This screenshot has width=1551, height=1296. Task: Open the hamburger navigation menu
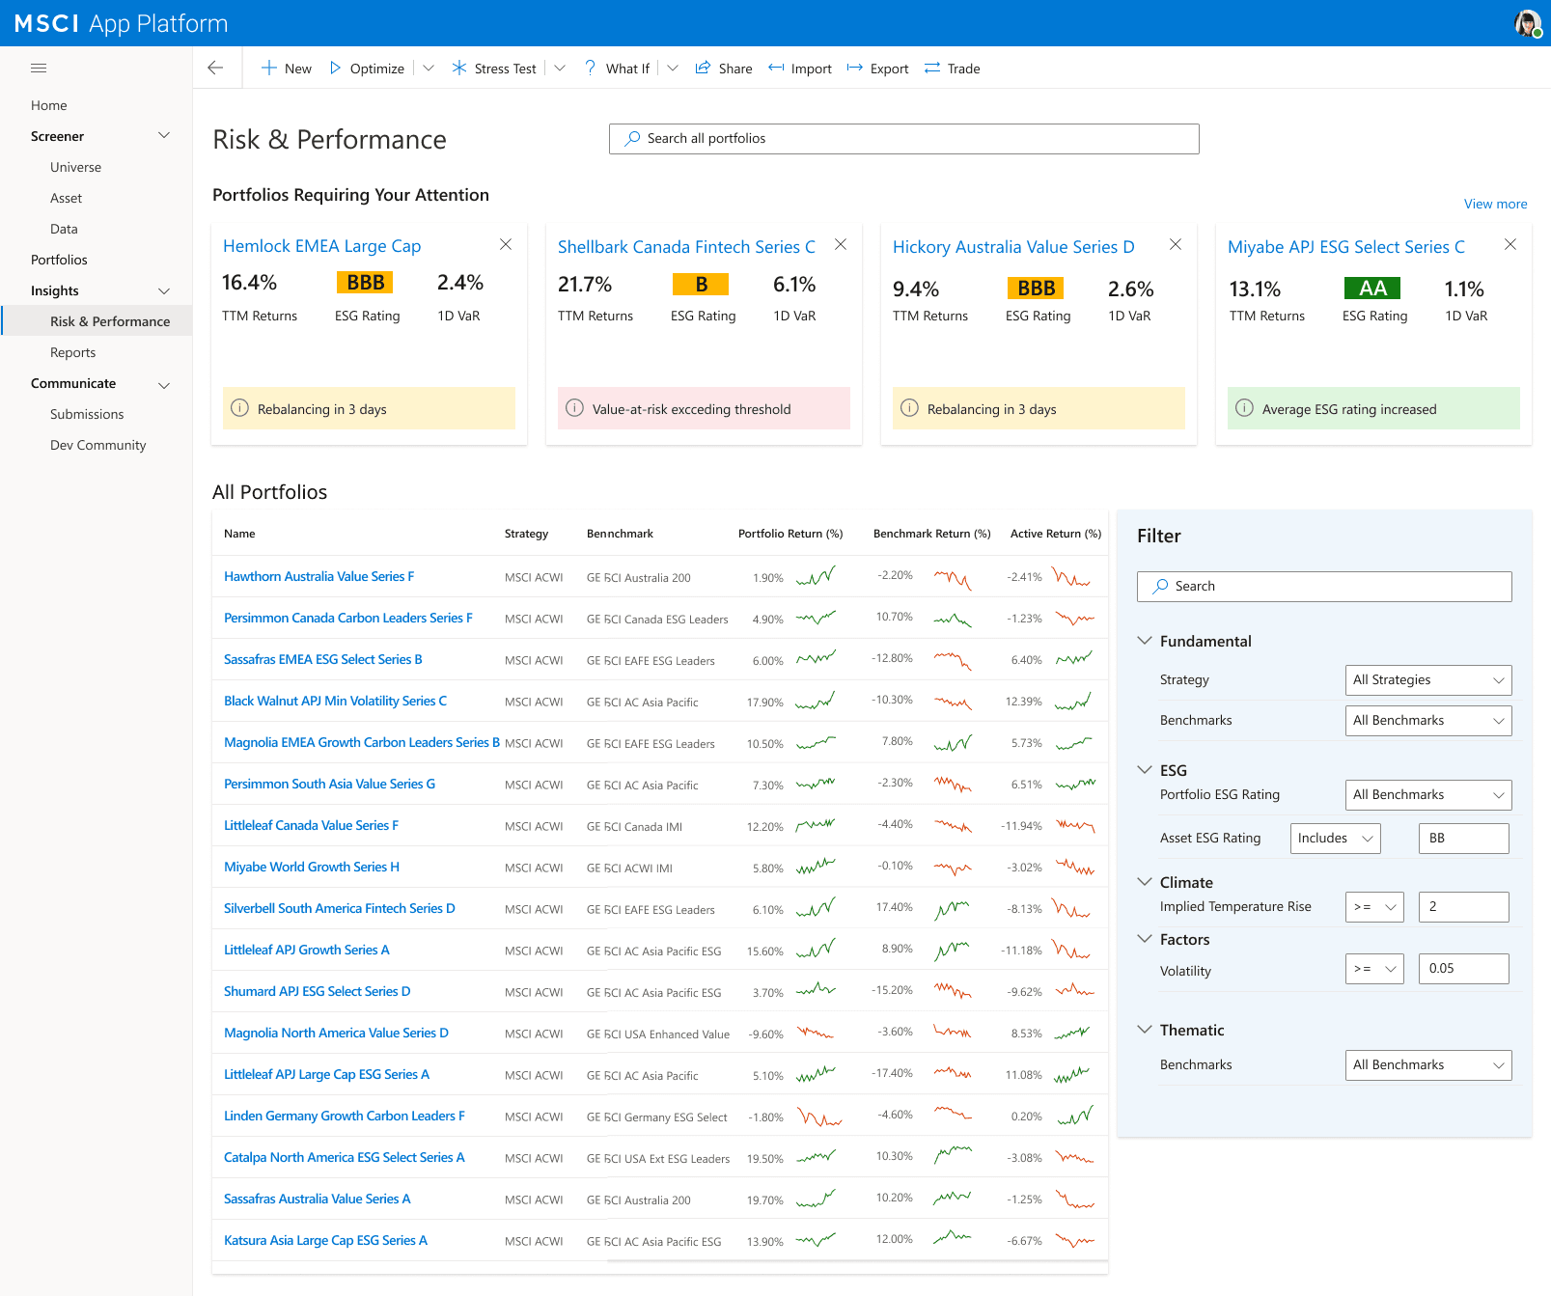click(x=39, y=68)
